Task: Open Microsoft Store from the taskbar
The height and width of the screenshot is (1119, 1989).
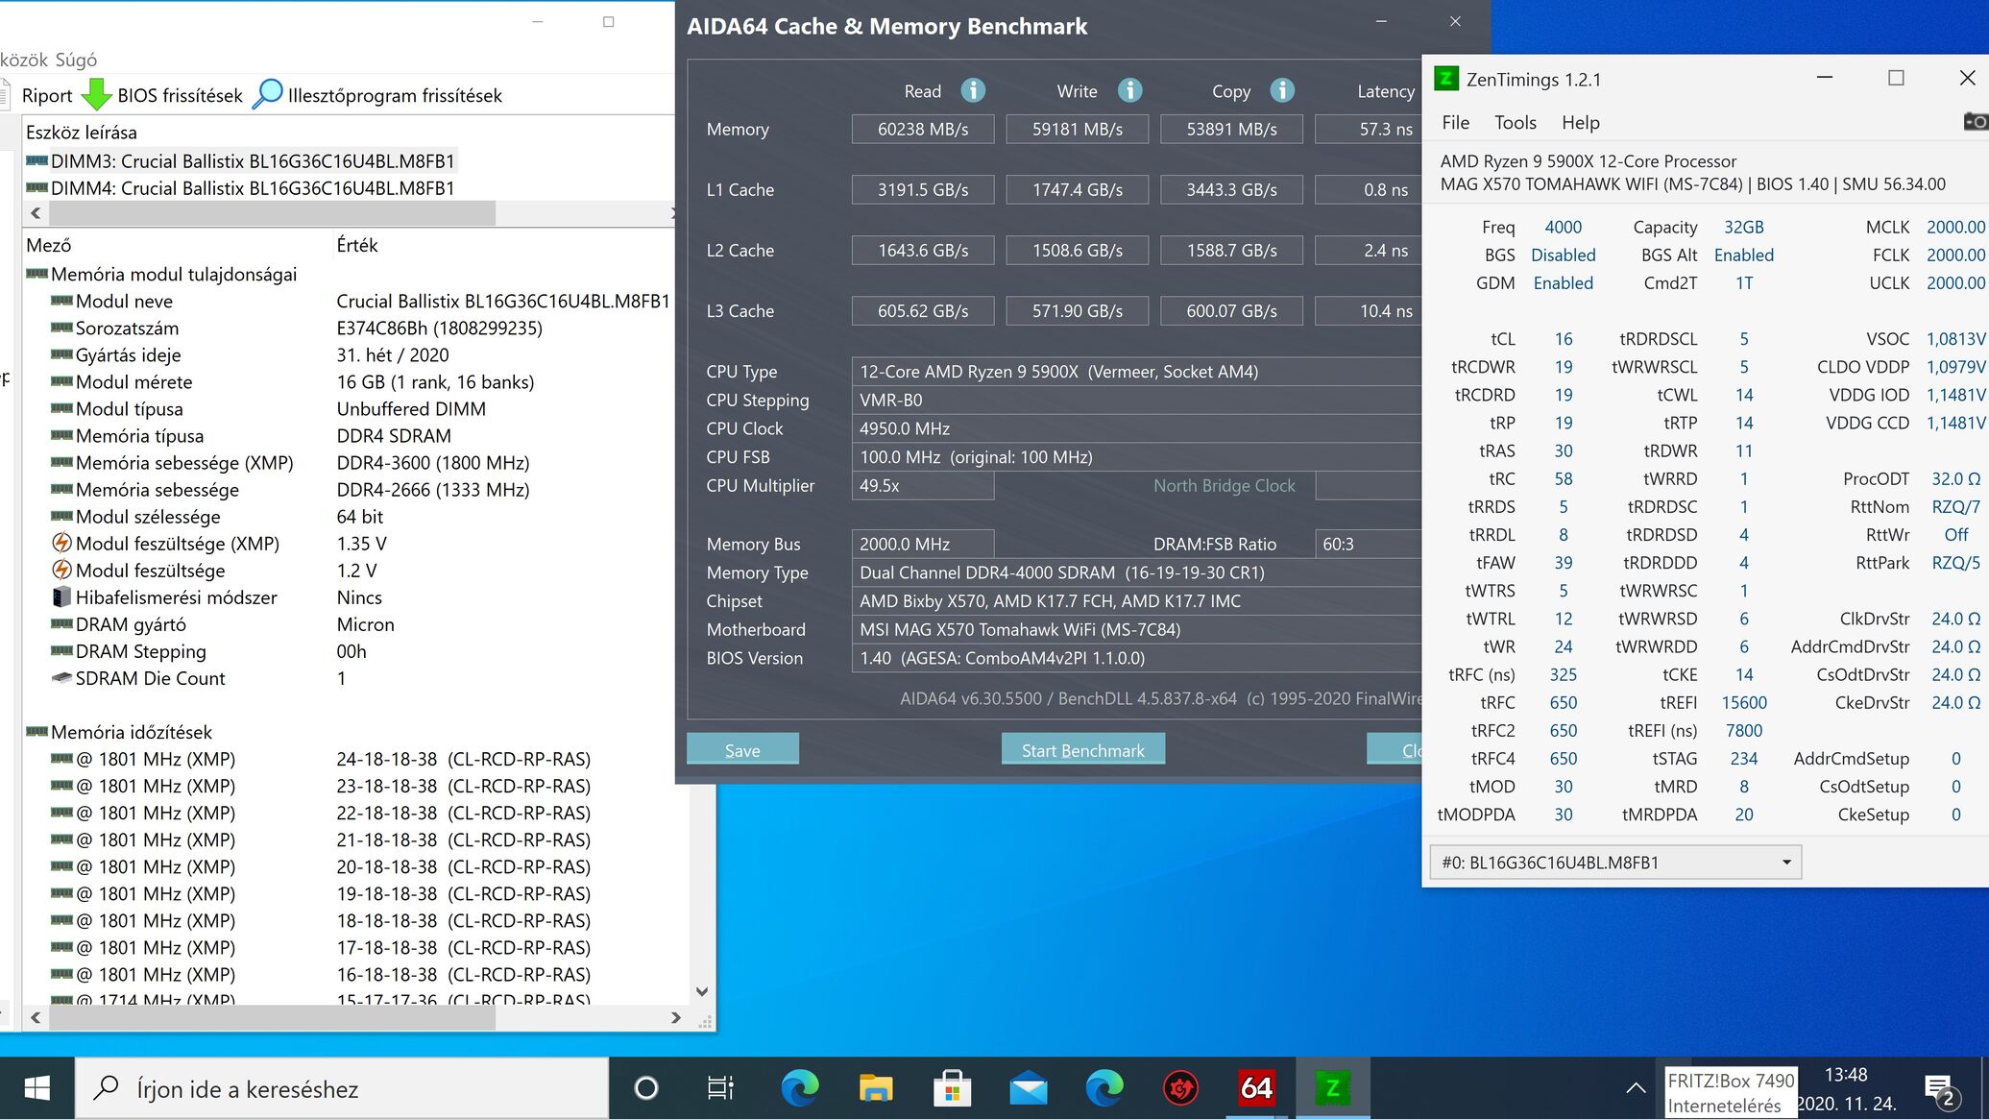Action: click(952, 1088)
